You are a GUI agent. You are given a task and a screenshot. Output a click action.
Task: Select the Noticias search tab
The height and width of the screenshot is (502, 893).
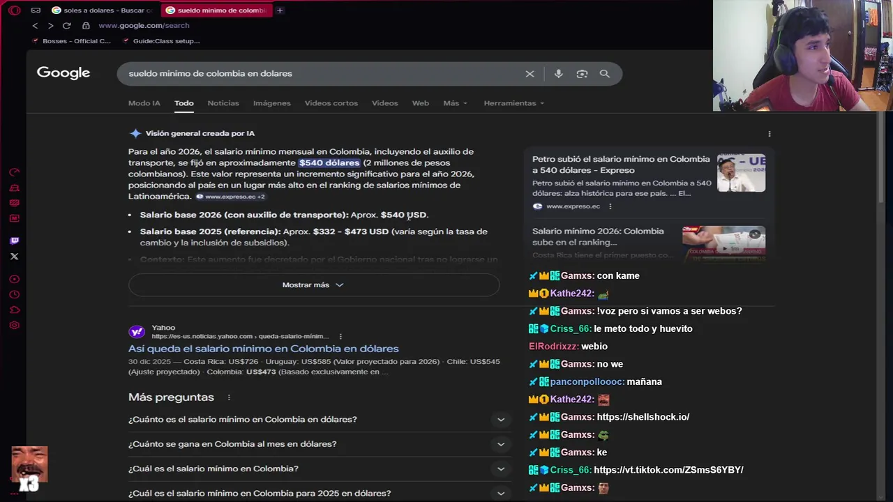pyautogui.click(x=223, y=103)
